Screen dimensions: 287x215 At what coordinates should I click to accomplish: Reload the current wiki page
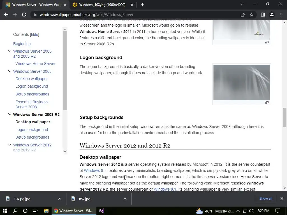(24, 15)
